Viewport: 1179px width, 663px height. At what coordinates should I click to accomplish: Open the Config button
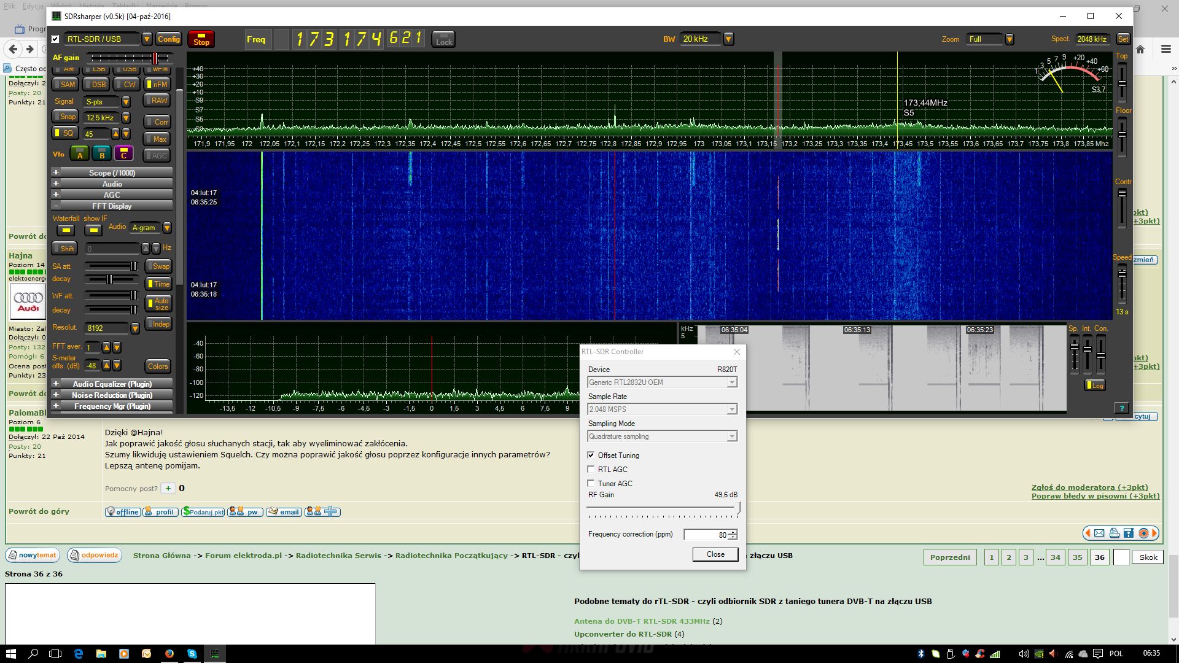point(168,39)
